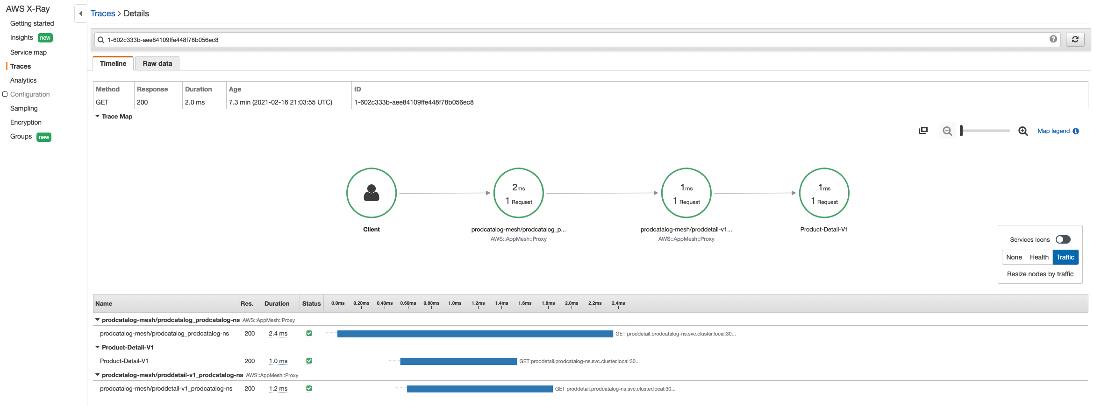Select the Product-Detail-V1 node circle
The height and width of the screenshot is (406, 1094).
pyautogui.click(x=824, y=193)
